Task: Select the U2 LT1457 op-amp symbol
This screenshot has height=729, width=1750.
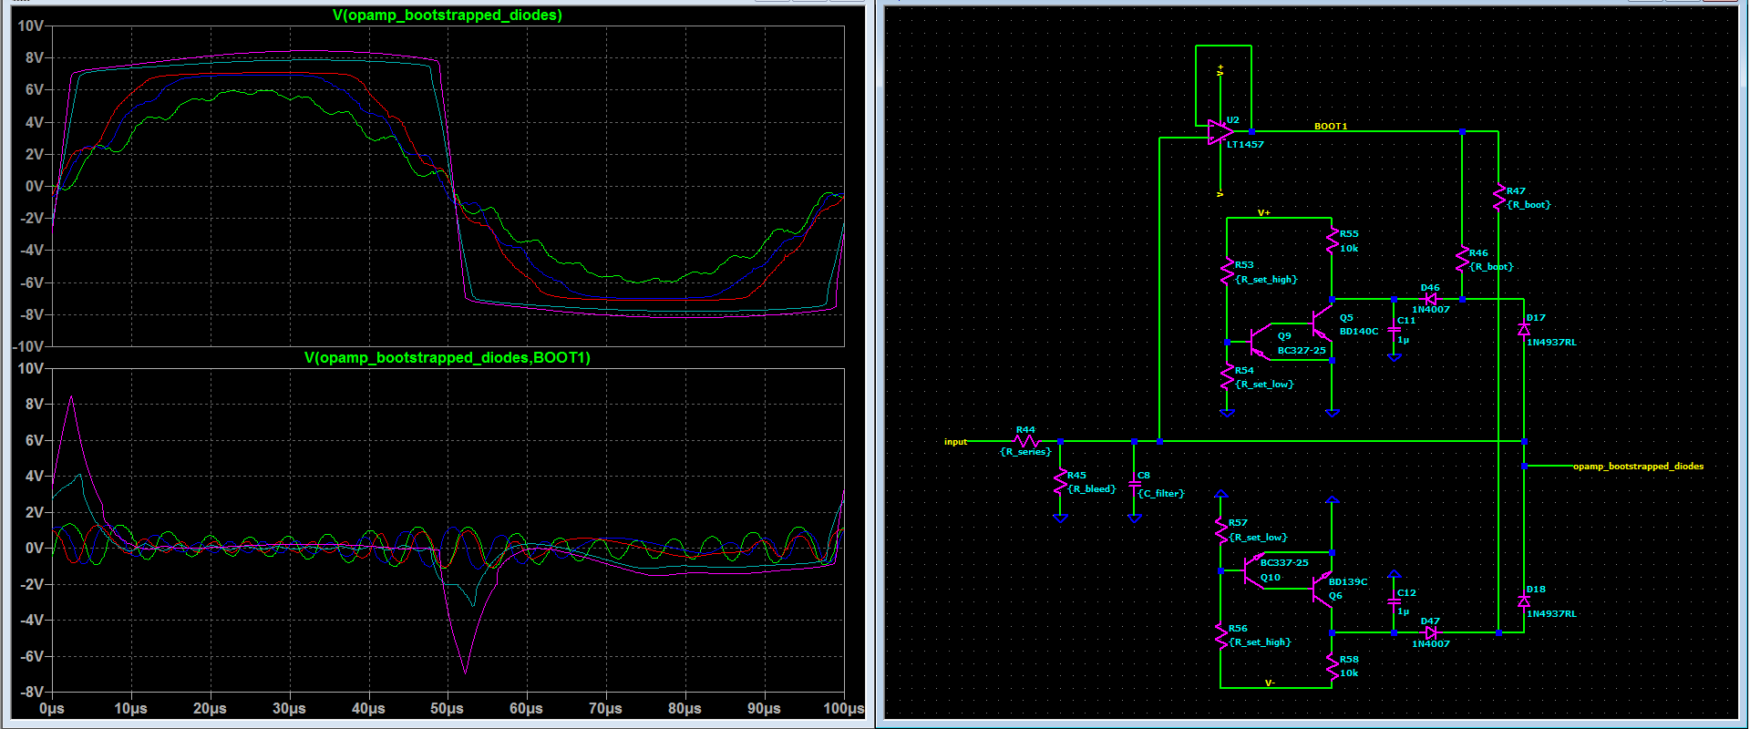Action: [x=1220, y=132]
